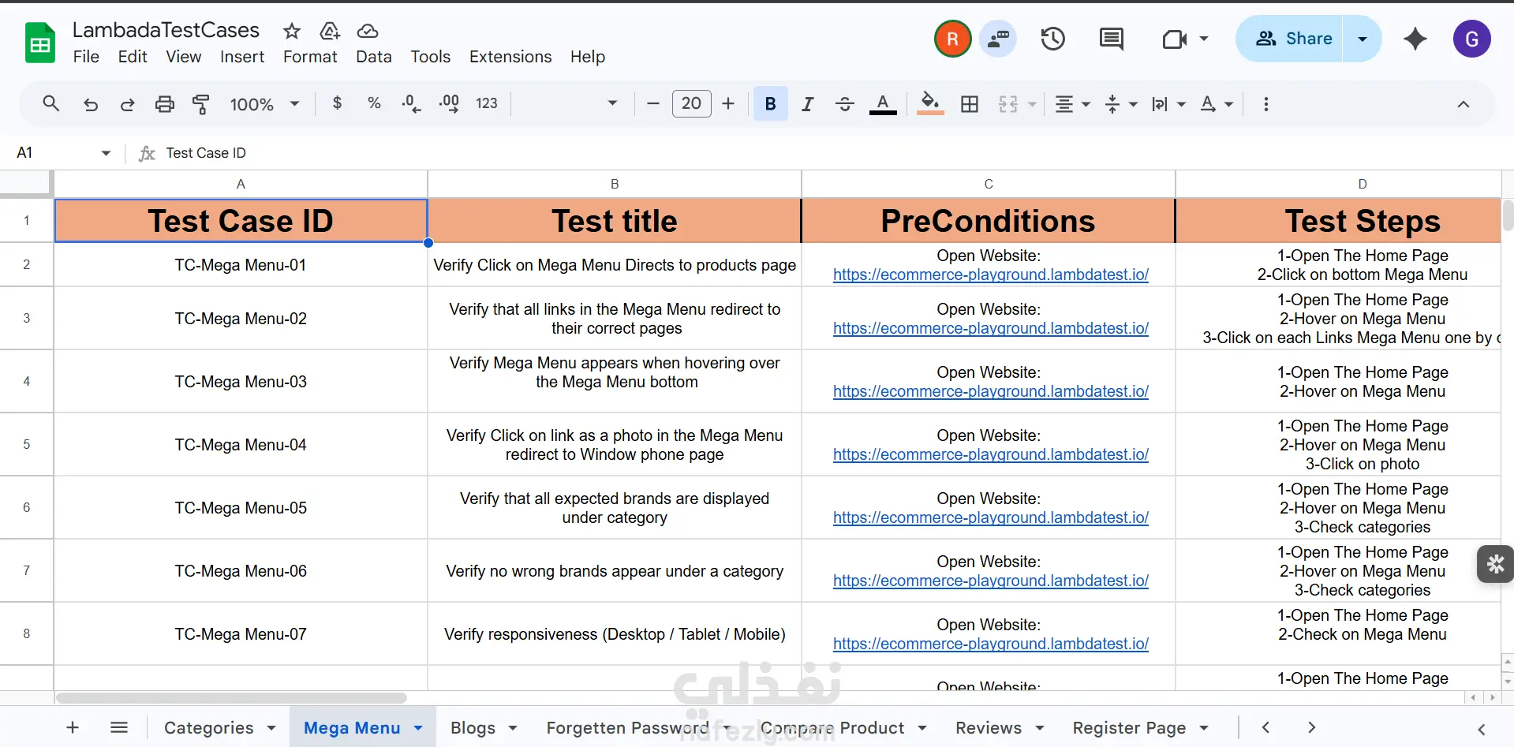Open the show chat icon
The width and height of the screenshot is (1514, 747).
tap(998, 39)
